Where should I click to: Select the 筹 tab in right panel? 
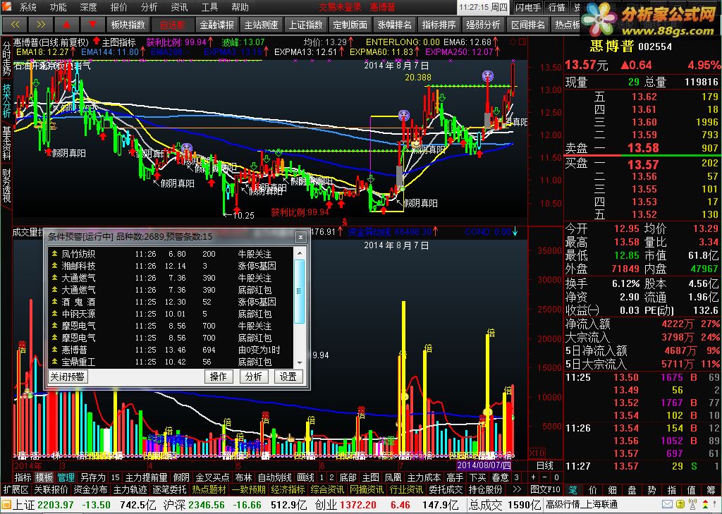(x=711, y=490)
